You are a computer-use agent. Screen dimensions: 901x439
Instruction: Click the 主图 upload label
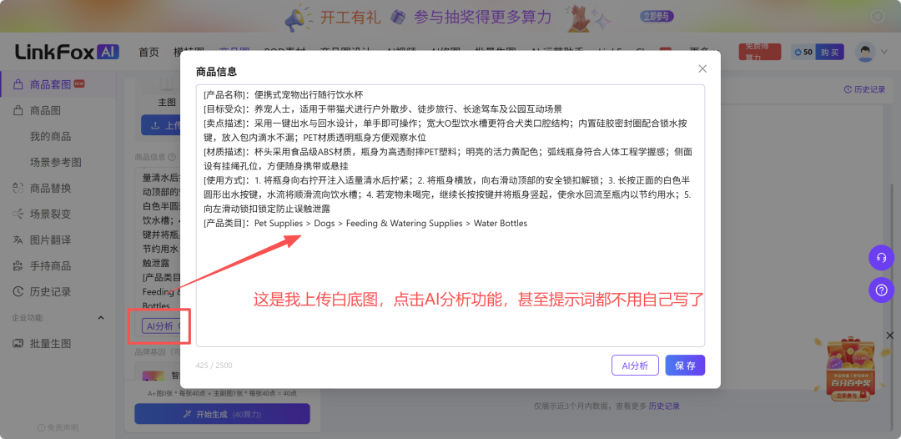click(x=167, y=102)
